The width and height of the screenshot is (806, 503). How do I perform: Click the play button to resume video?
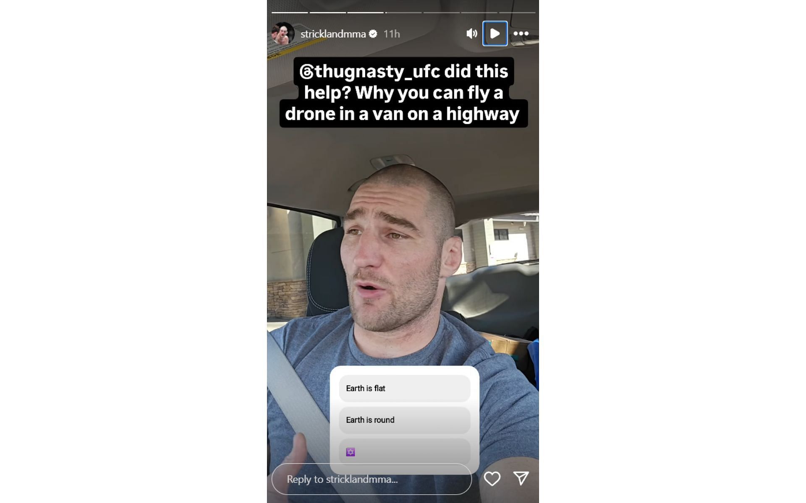(x=495, y=34)
